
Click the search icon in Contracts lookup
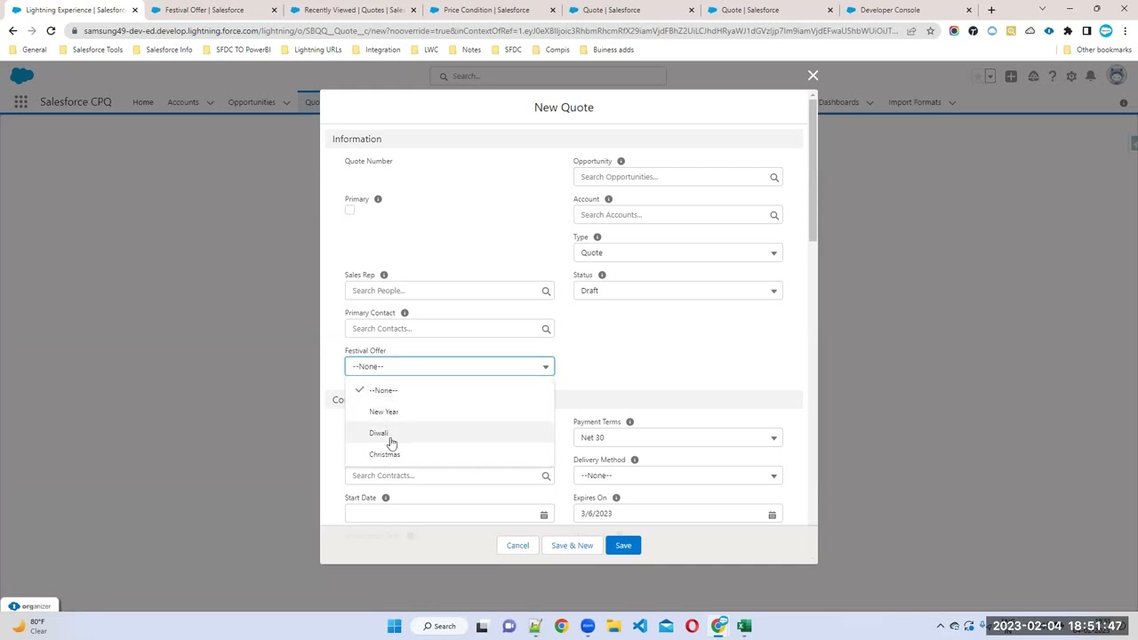[546, 476]
